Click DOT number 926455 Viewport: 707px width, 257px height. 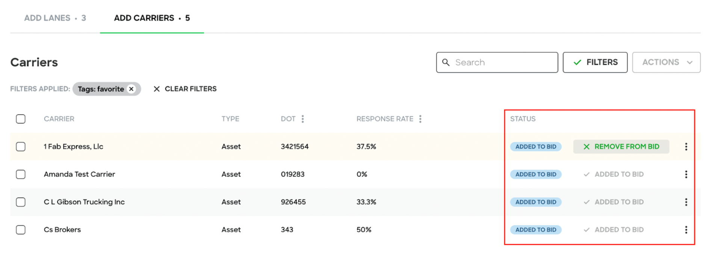tap(293, 202)
